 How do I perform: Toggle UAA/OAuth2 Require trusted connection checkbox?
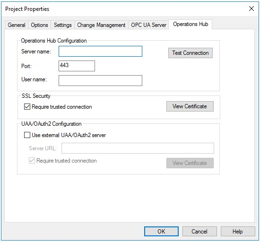pyautogui.click(x=32, y=160)
